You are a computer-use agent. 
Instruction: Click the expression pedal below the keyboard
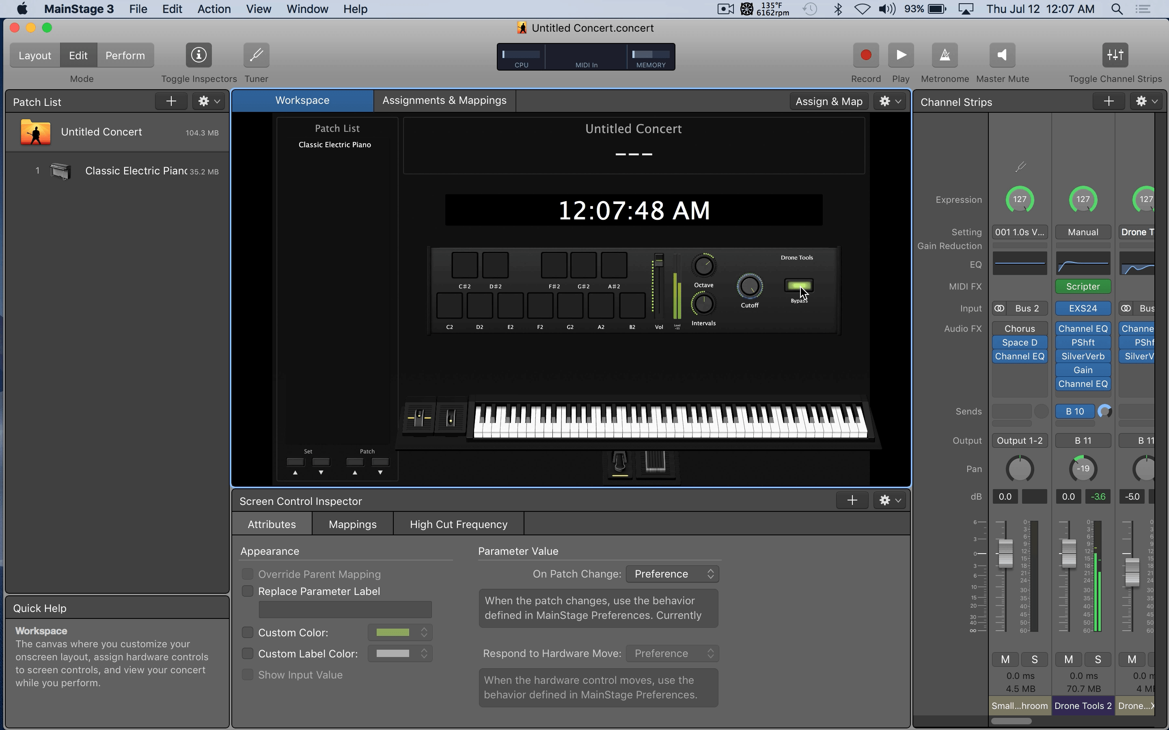click(656, 462)
